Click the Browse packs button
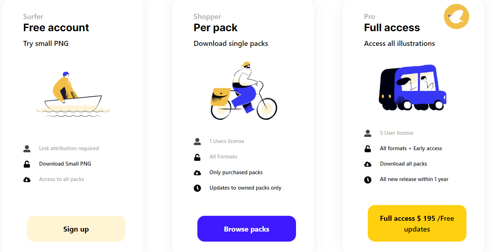493x252 pixels. click(x=247, y=229)
